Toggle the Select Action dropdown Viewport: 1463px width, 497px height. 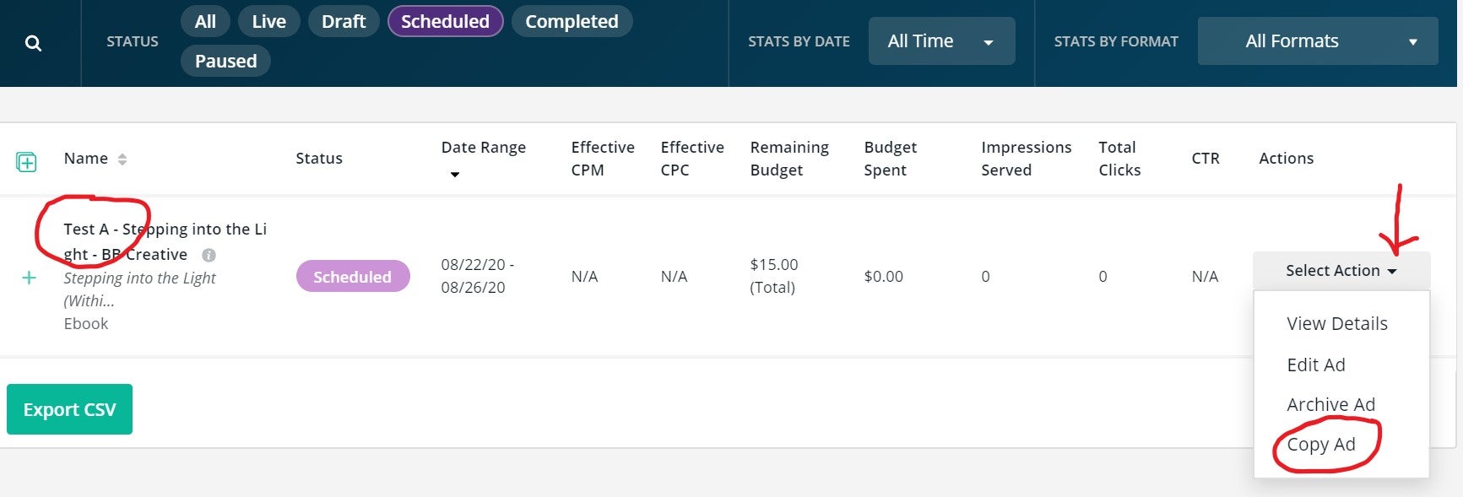point(1341,271)
